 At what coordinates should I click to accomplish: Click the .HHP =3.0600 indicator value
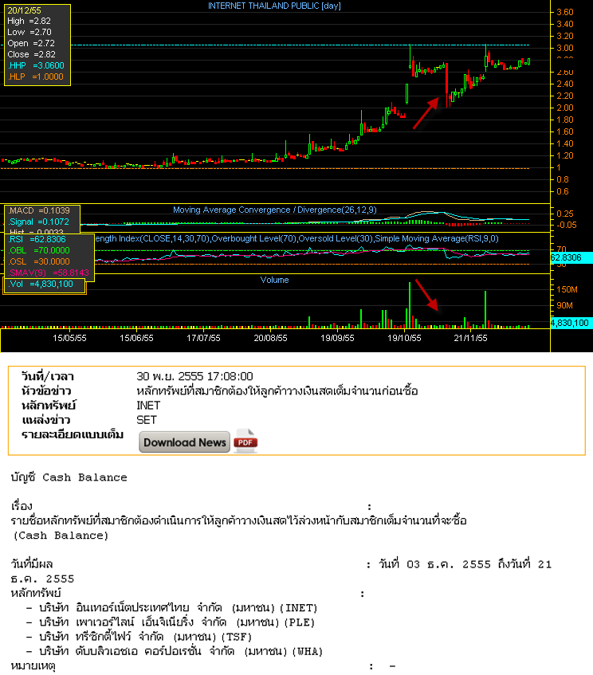[x=36, y=65]
